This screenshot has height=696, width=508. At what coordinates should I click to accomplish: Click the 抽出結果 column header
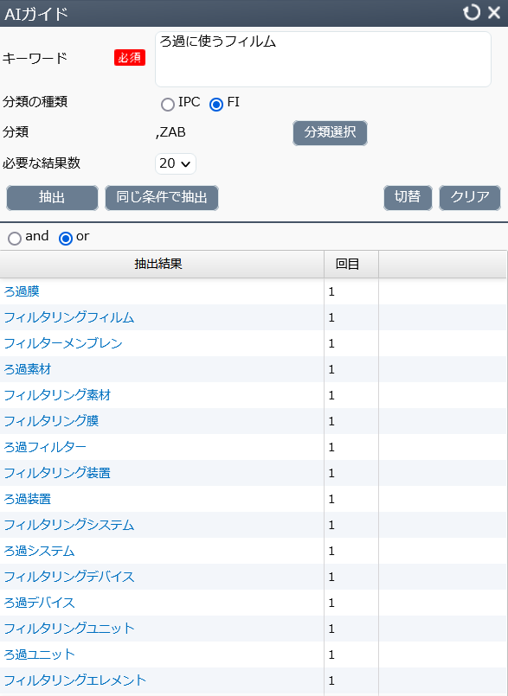coord(162,265)
